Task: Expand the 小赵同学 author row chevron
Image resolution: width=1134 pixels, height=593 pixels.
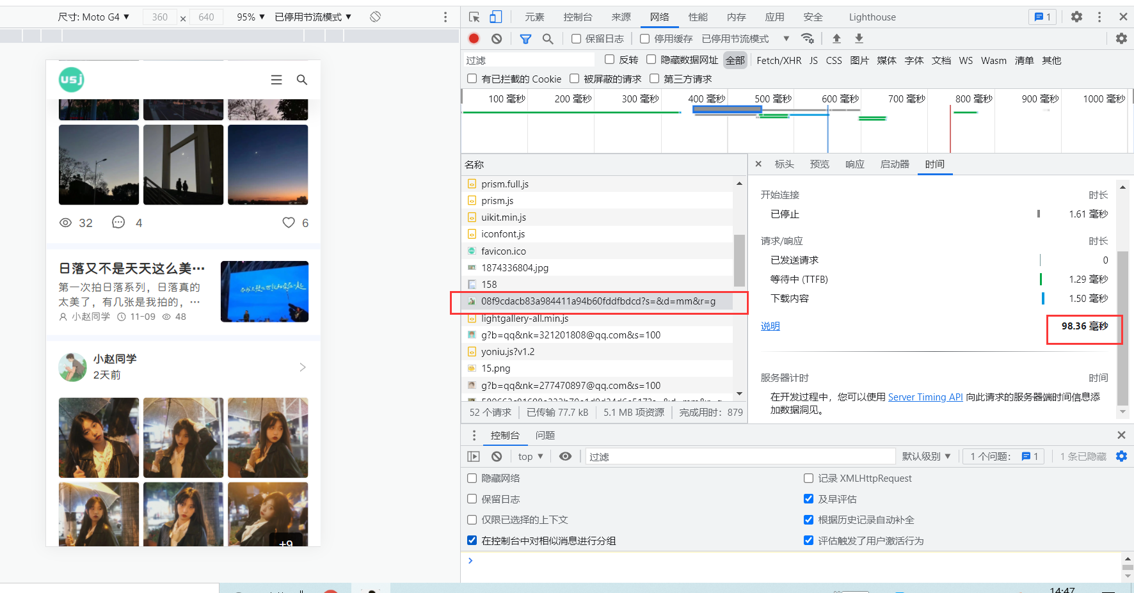Action: (x=303, y=367)
